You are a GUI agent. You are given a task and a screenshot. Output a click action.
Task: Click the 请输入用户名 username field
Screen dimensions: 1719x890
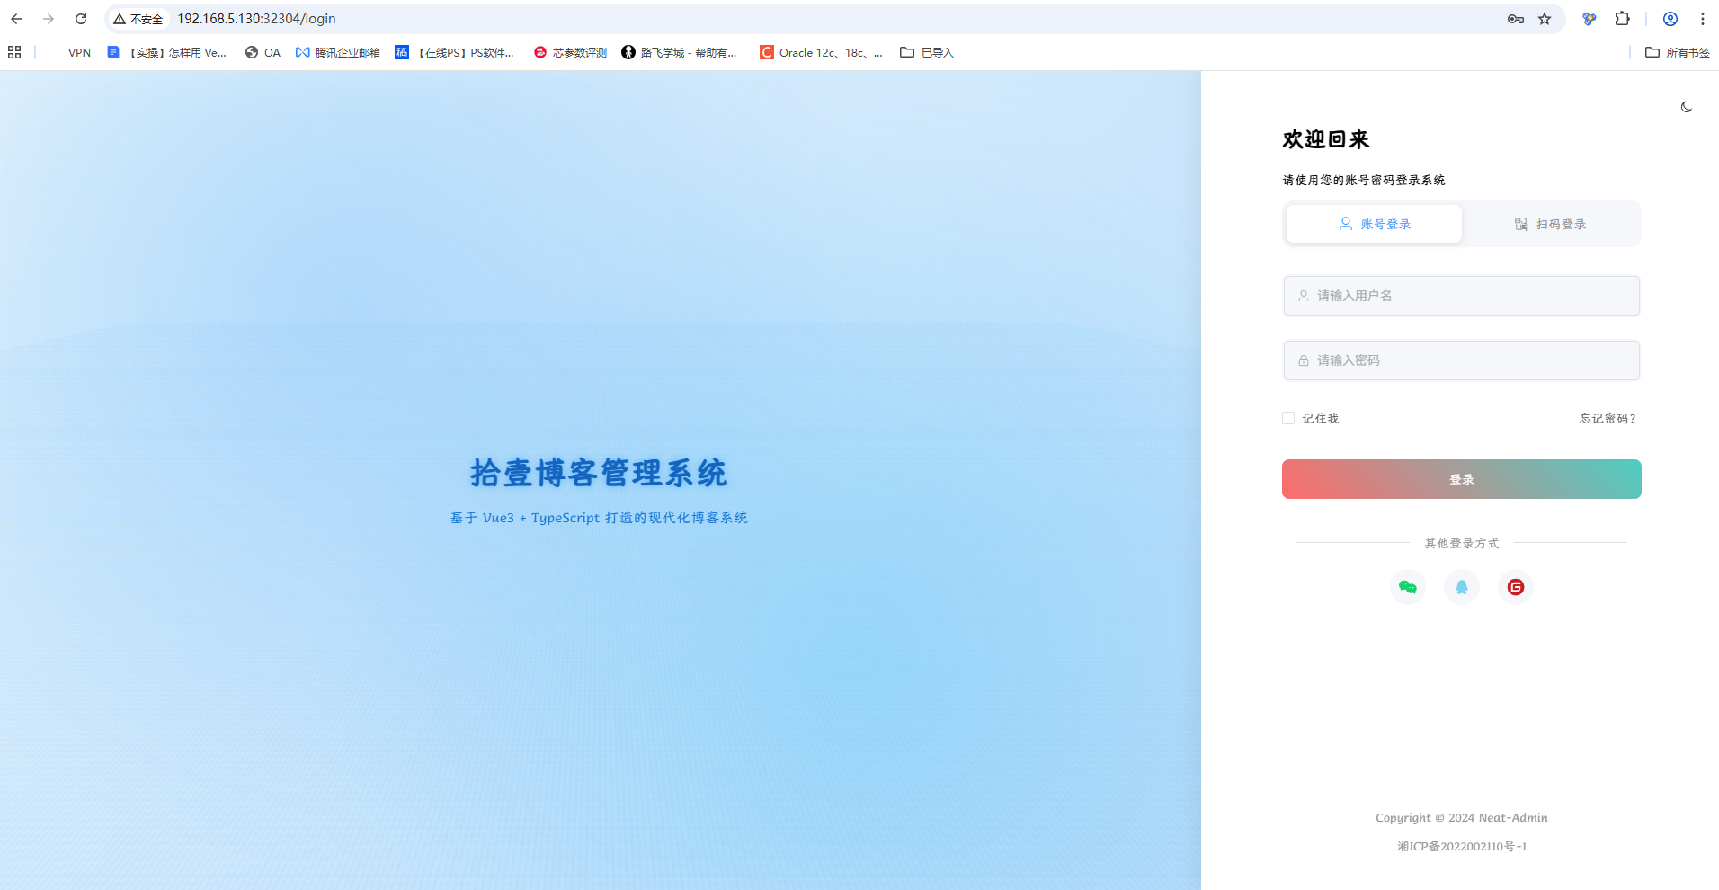click(x=1461, y=295)
